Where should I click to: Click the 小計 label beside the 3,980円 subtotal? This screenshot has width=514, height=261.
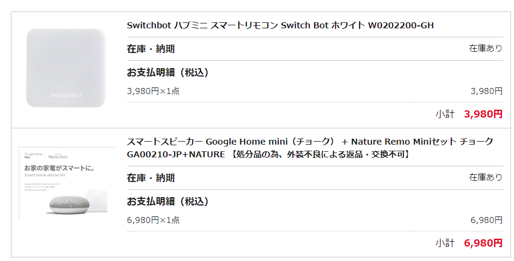tap(445, 114)
